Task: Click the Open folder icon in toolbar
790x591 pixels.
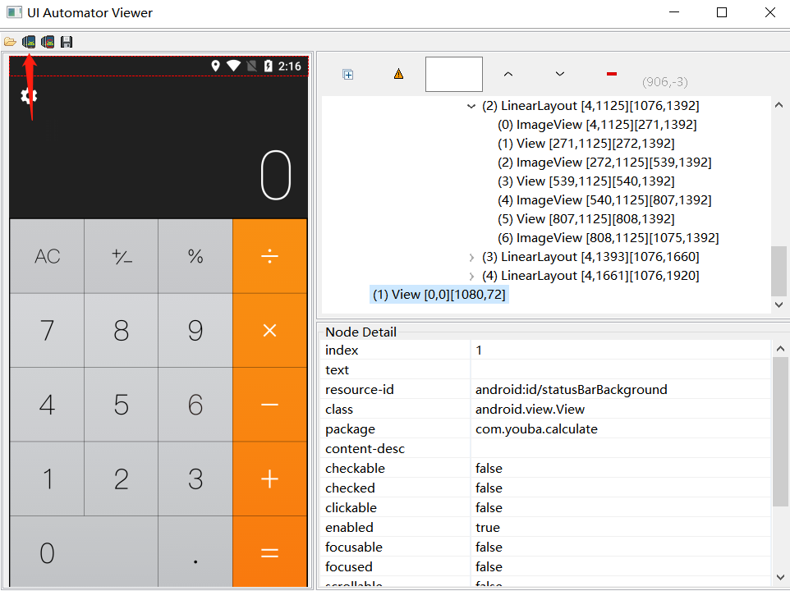Action: coord(10,42)
